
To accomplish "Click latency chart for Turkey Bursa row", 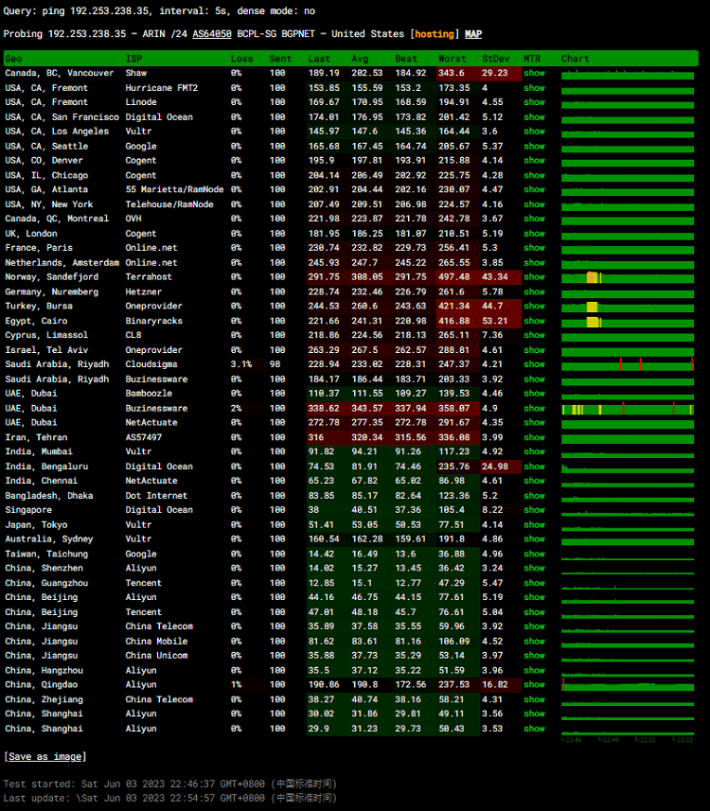I will pyautogui.click(x=628, y=307).
